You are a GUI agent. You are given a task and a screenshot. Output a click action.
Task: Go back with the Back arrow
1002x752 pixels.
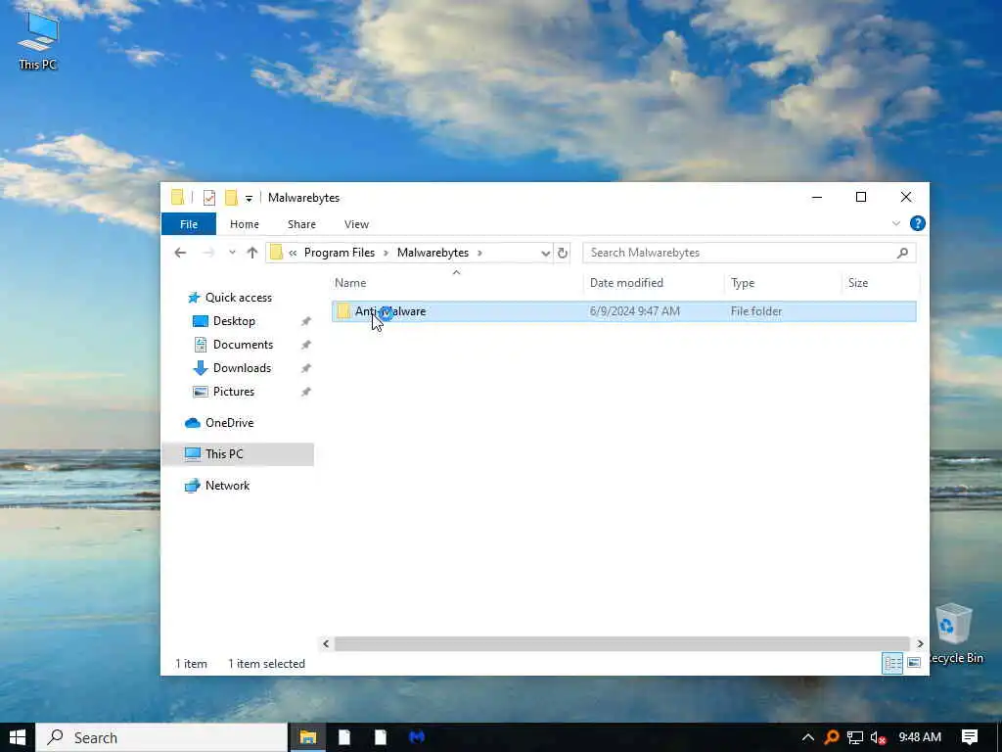pyautogui.click(x=180, y=253)
